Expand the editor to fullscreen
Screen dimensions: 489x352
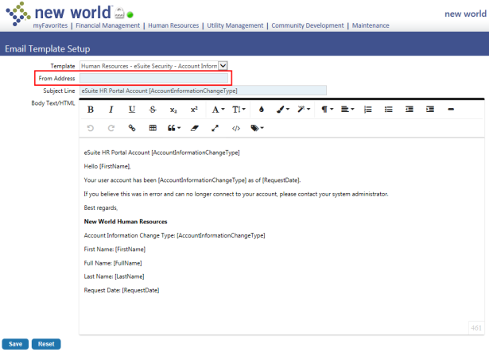215,127
